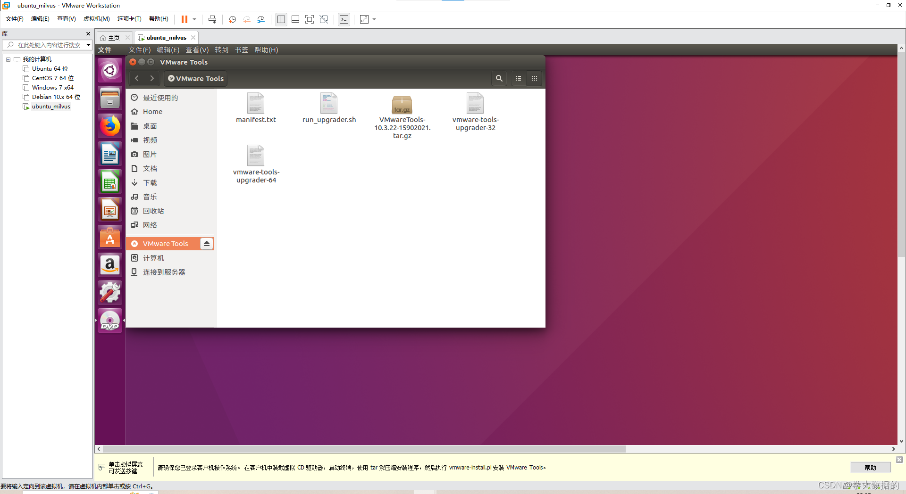Launch LibreOffice Impress from dock
906x494 pixels.
point(110,209)
